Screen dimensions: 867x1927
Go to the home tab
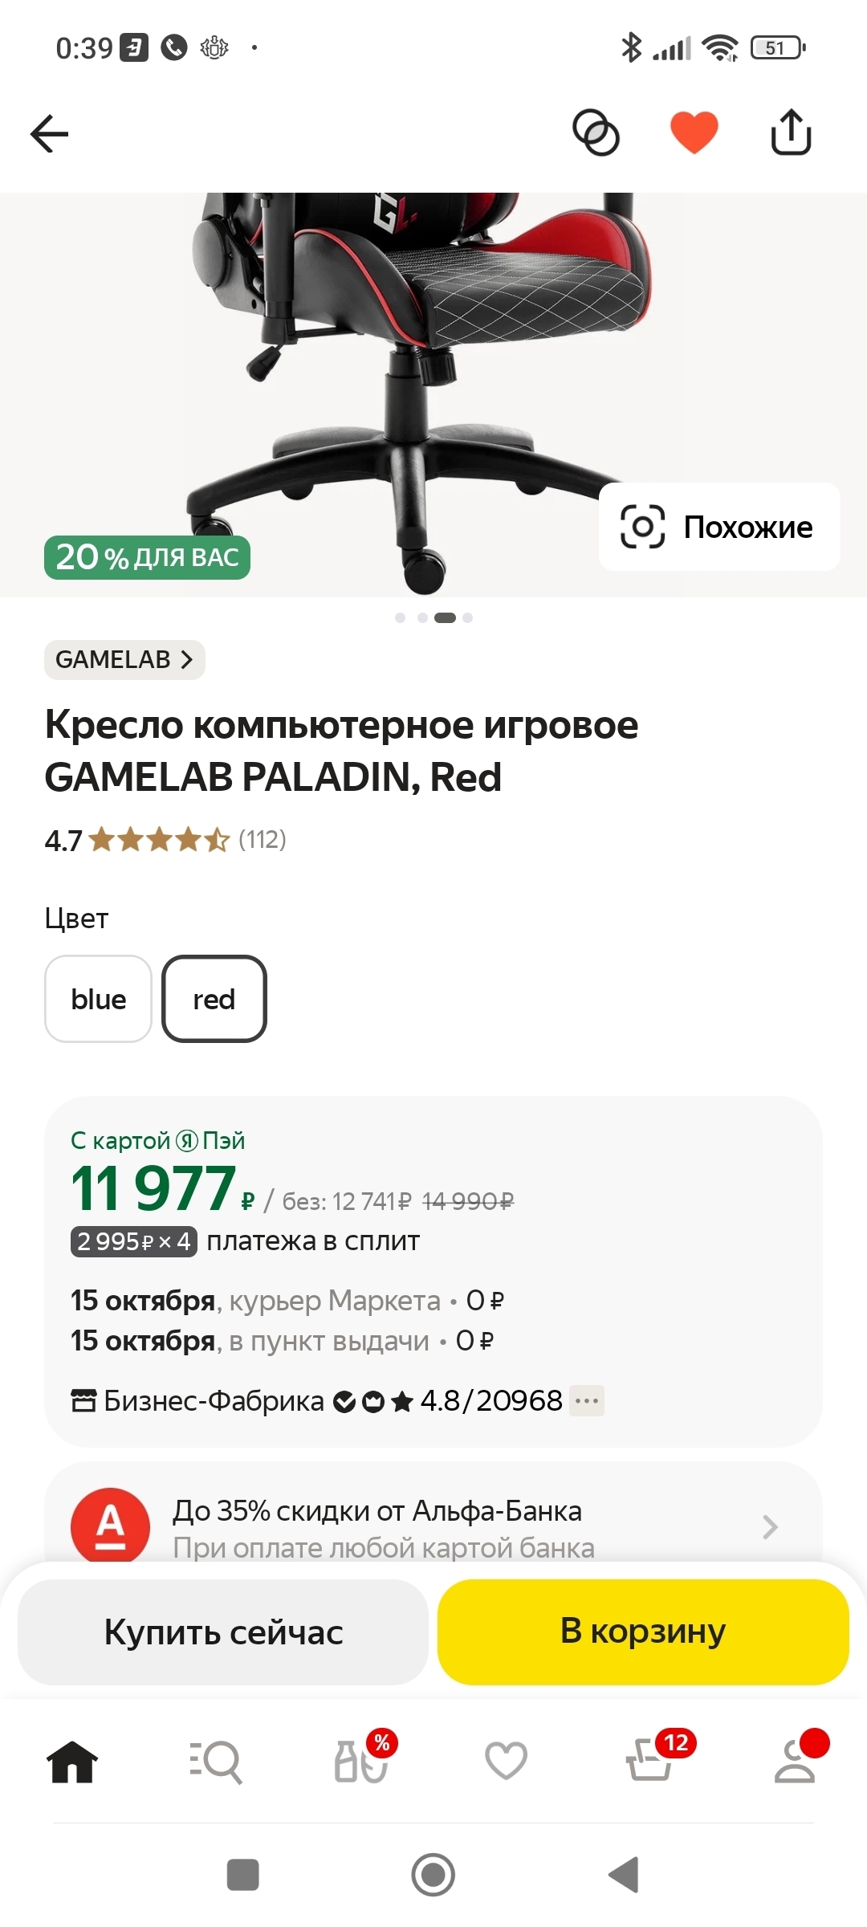pos(72,1762)
